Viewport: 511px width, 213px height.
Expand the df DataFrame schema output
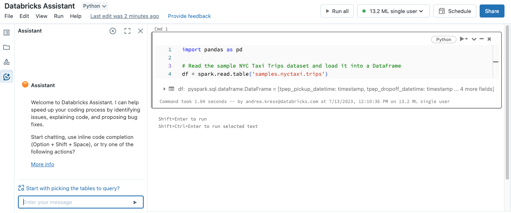point(164,89)
